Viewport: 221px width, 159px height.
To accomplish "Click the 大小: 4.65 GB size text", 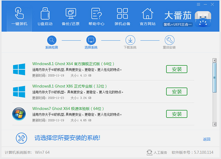I will point(81,120).
